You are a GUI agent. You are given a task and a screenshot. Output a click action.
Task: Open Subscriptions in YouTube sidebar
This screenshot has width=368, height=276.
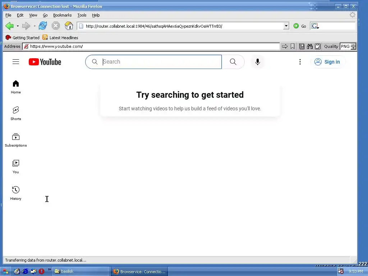tap(16, 140)
